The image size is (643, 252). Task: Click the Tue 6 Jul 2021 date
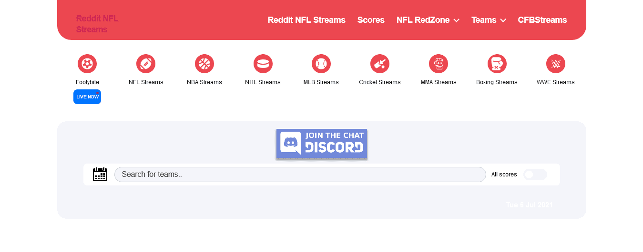529,205
